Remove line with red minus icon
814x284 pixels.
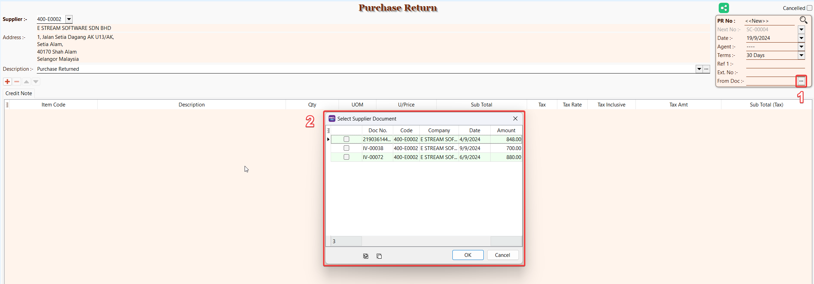(17, 81)
